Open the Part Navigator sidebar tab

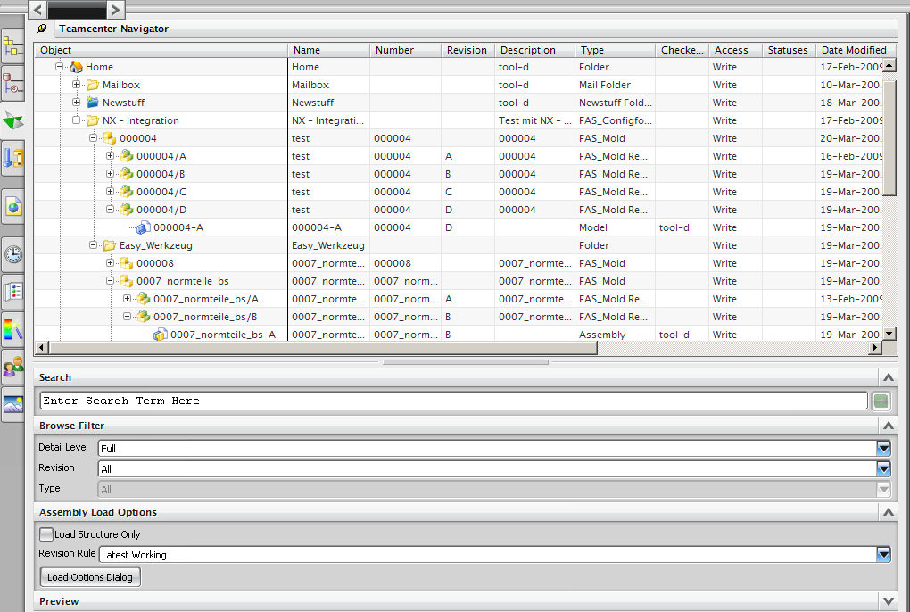12,84
